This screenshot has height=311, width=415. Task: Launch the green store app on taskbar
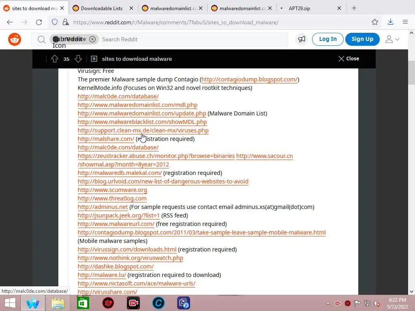coord(83,303)
